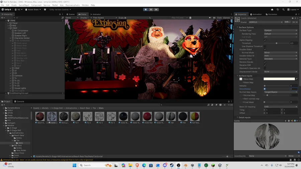This screenshot has height=169, width=301.
Task: Toggle the Stats overlay button
Action: click(219, 18)
